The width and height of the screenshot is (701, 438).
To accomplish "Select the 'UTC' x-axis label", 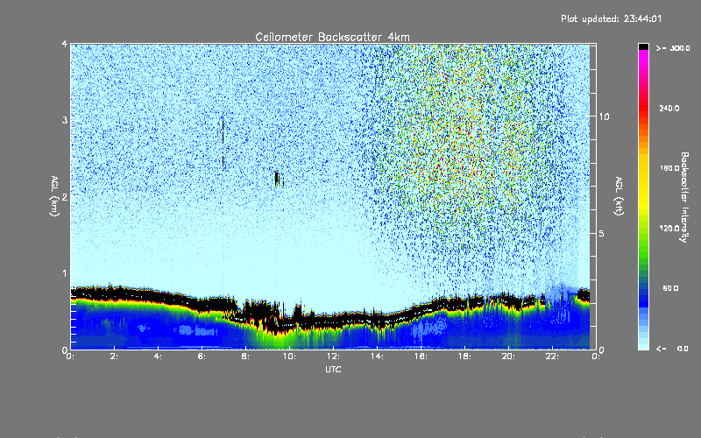I will [333, 369].
